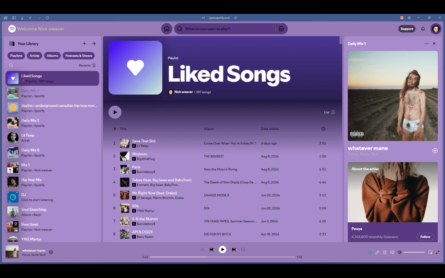Close the Daily Mix 1 side panel

(x=434, y=44)
